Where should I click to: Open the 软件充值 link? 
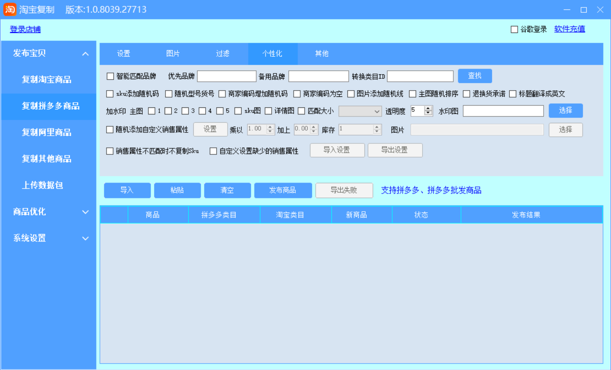coord(569,29)
